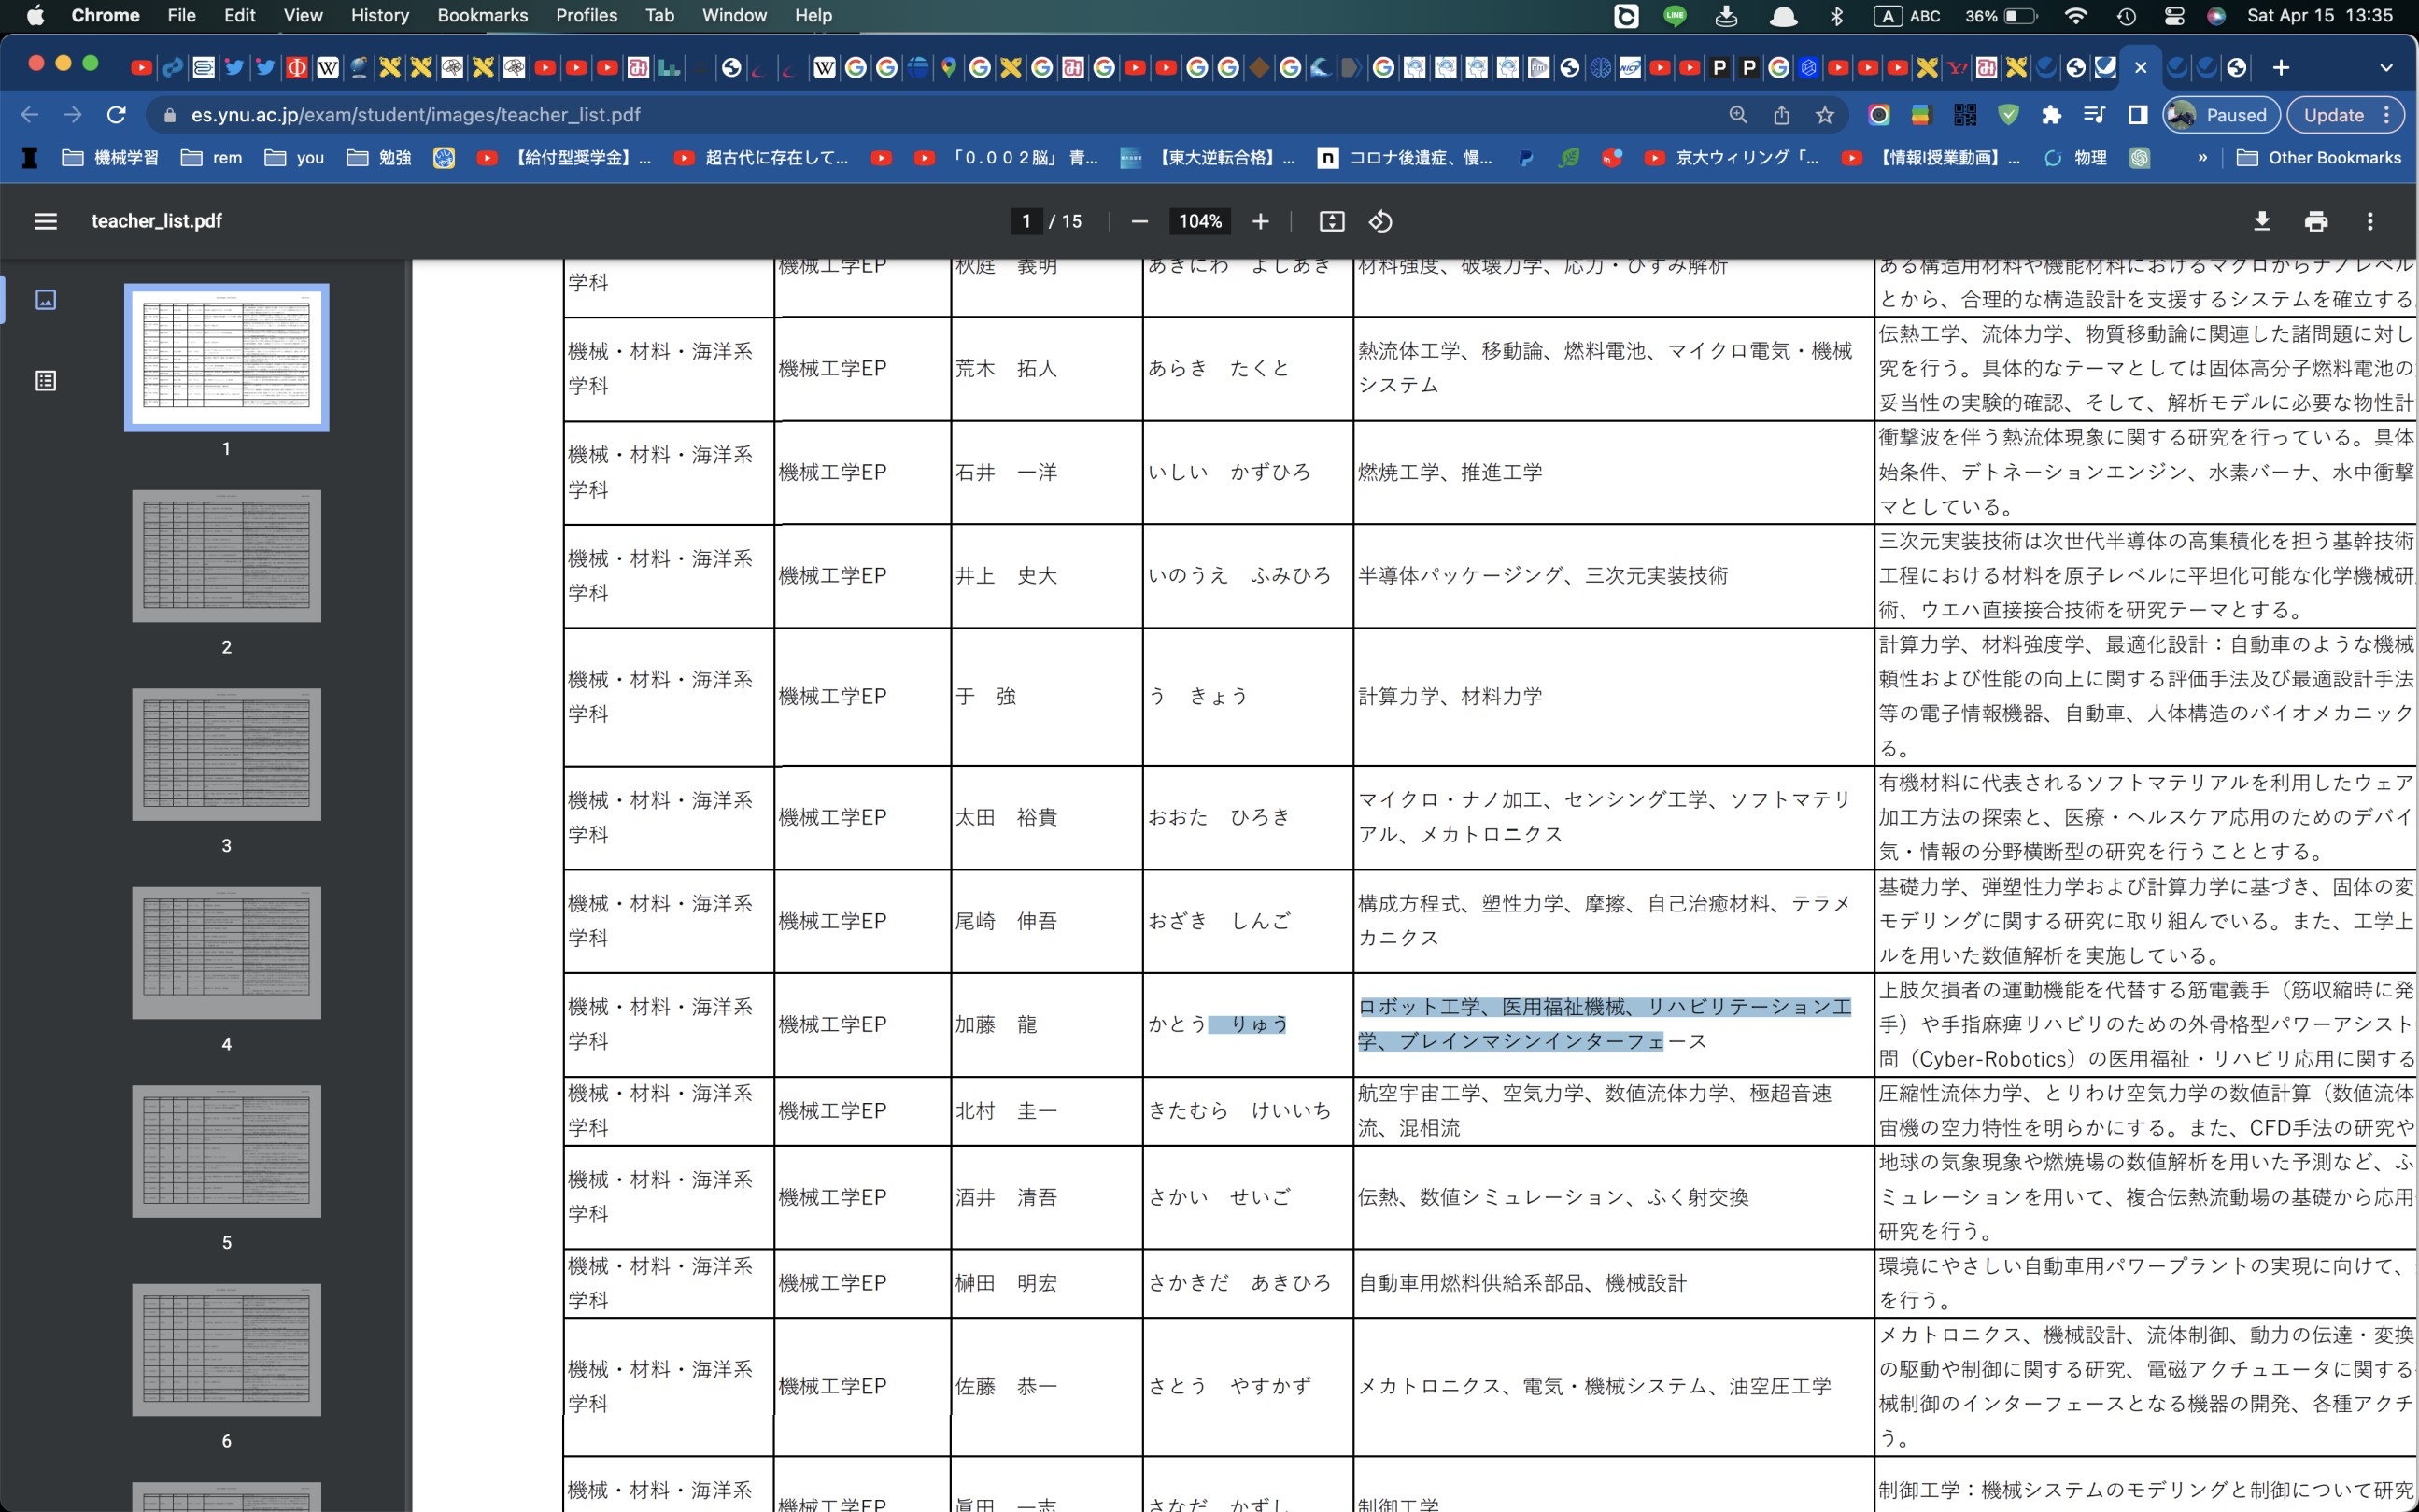
Task: Show more bookmarks with double chevron
Action: (x=2201, y=157)
